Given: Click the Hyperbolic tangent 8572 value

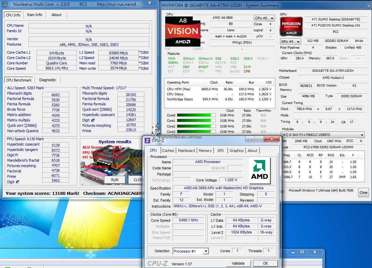Looking at the screenshot, I should 55,150.
